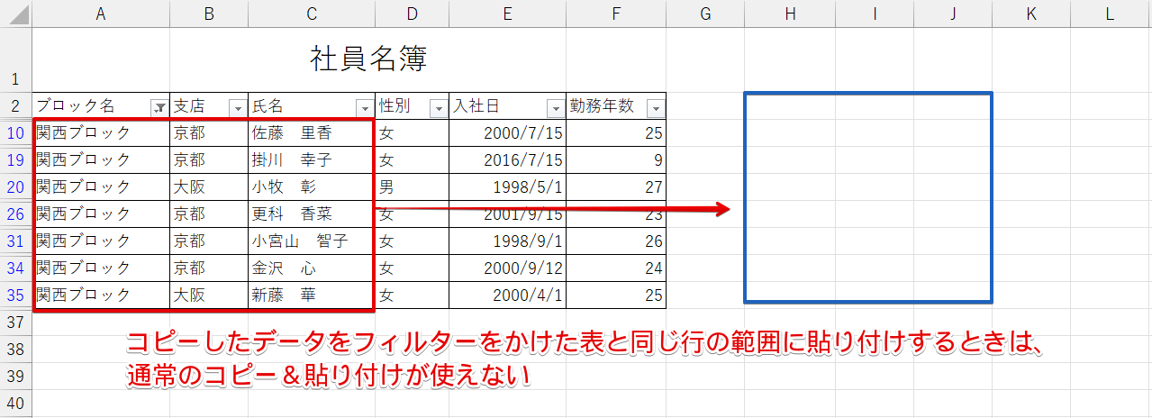The height and width of the screenshot is (418, 1152).
Task: Select row 20 header
Action: (x=15, y=187)
